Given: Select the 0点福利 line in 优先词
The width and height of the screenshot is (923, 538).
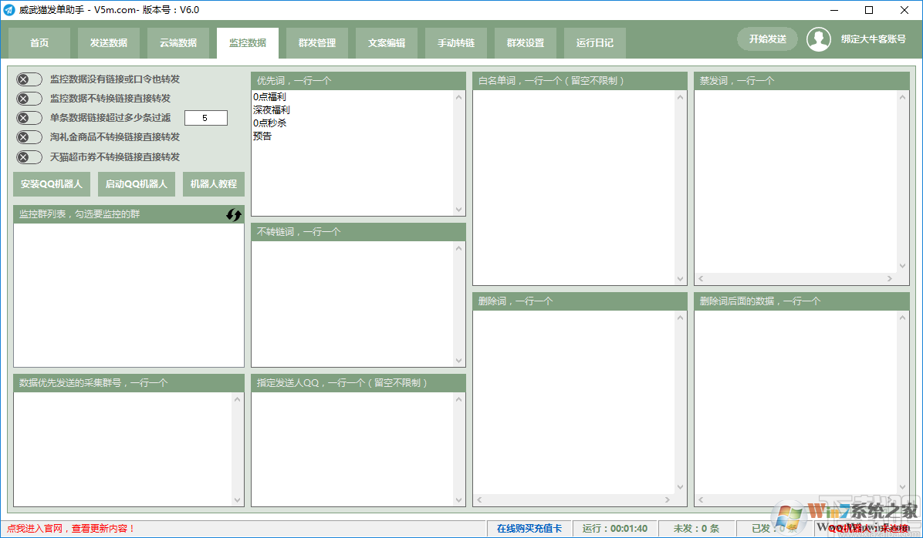Looking at the screenshot, I should 269,97.
